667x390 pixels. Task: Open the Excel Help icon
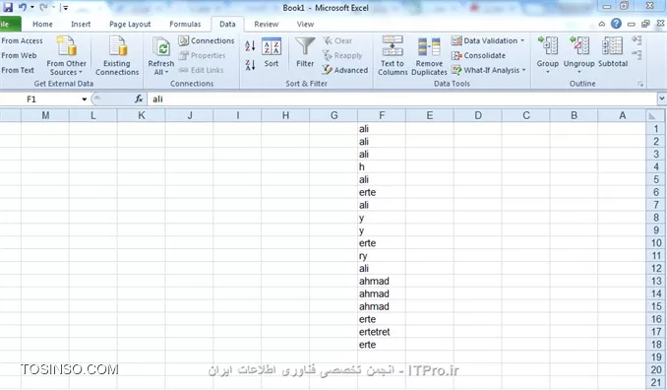616,24
